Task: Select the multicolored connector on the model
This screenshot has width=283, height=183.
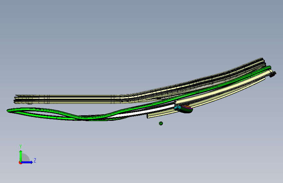Action: pos(184,109)
